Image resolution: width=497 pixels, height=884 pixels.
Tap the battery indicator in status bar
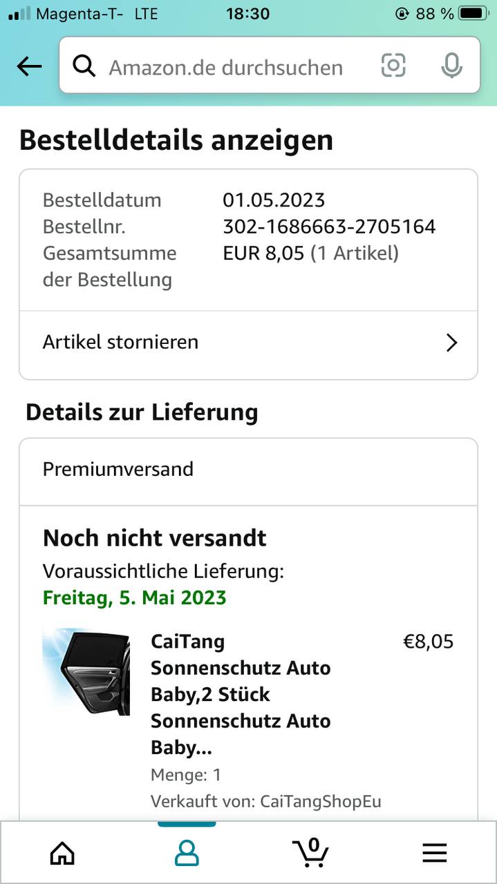point(473,13)
